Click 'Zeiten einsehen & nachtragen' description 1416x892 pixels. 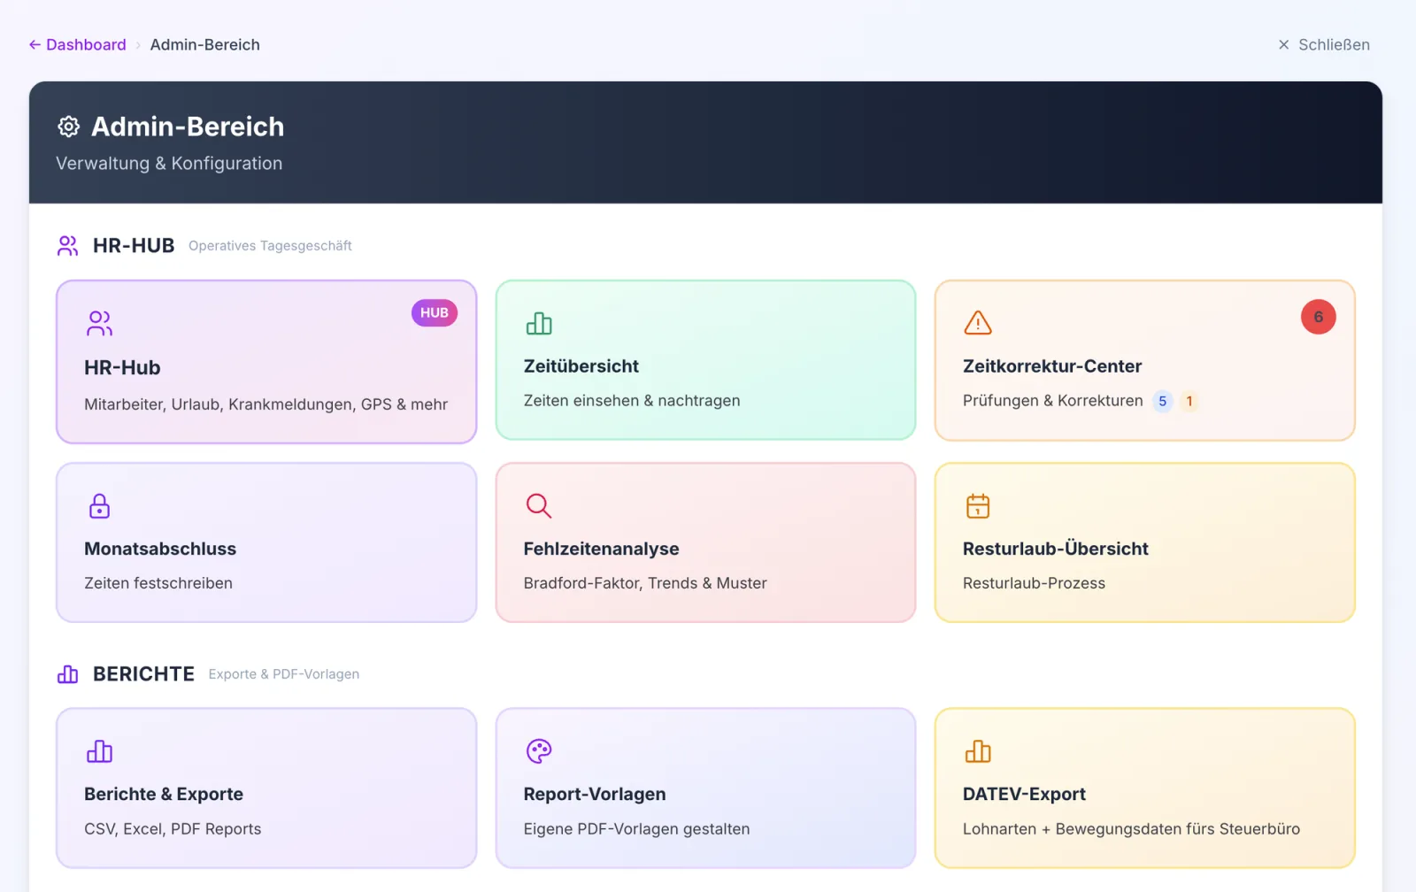632,401
